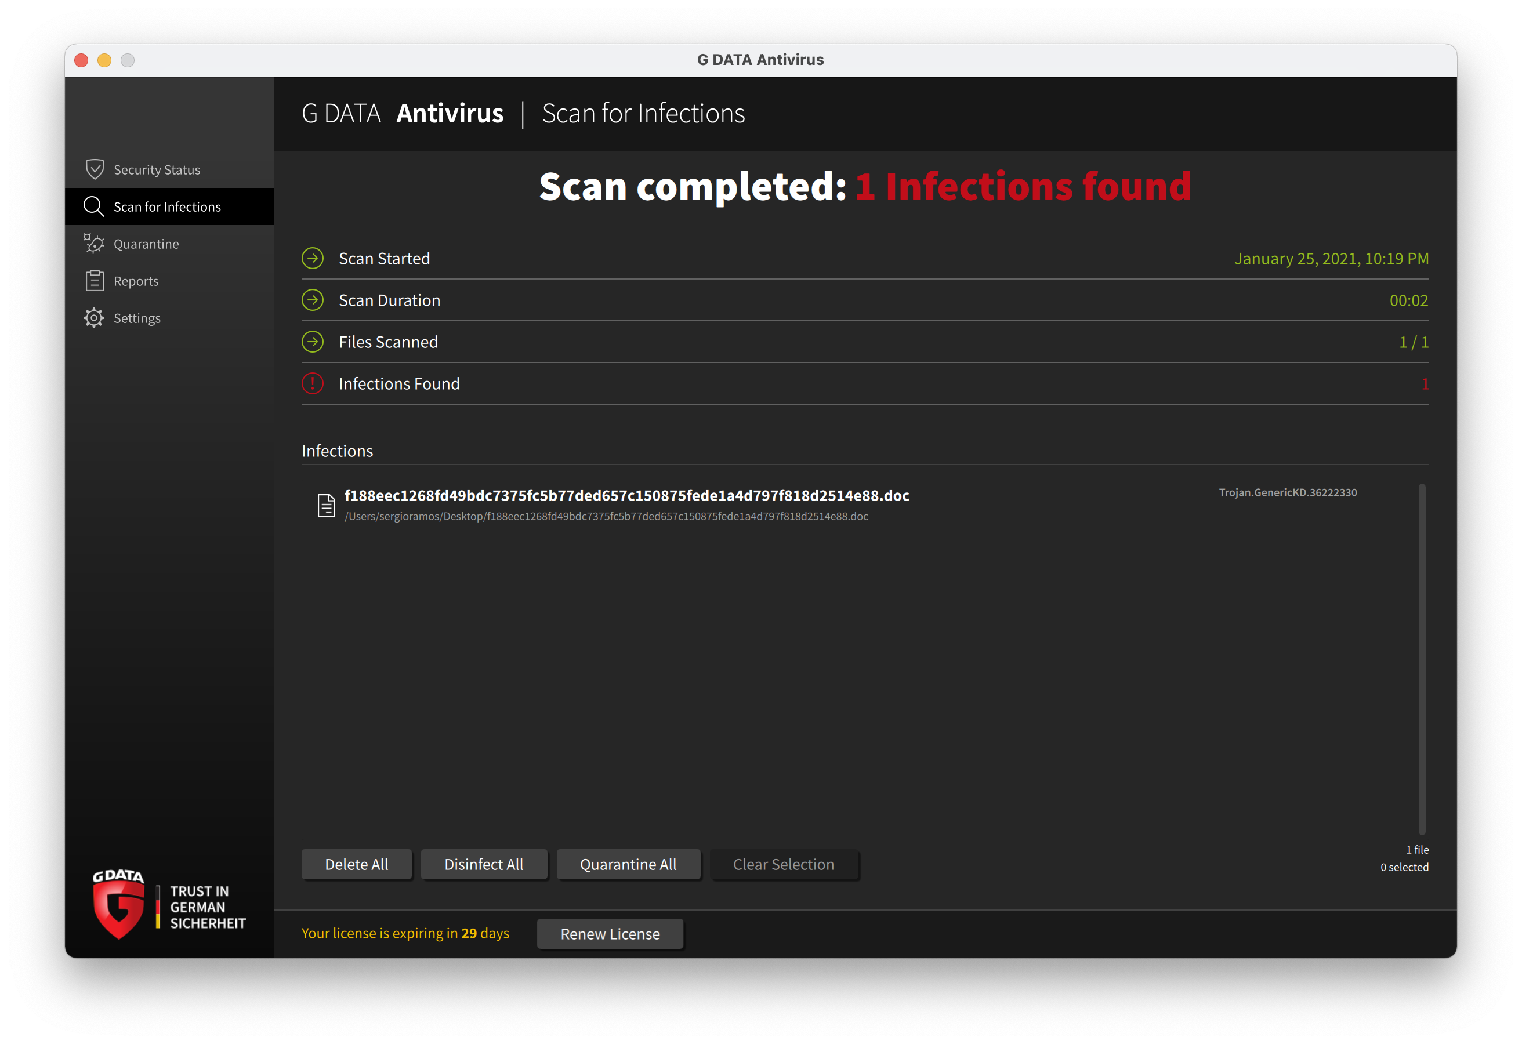The image size is (1522, 1044).
Task: Click the Quarantine bug icon
Action: [x=93, y=244]
